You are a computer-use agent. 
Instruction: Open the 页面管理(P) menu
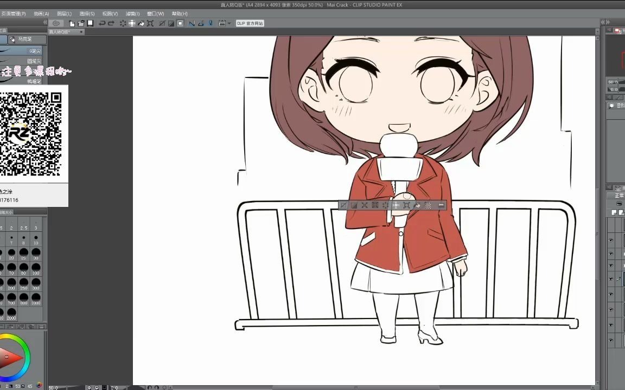tap(13, 14)
